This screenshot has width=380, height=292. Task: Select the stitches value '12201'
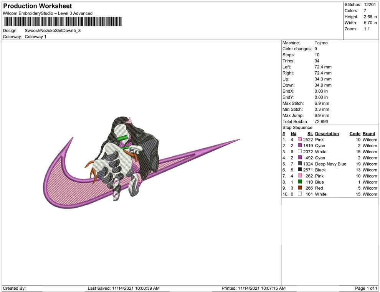pyautogui.click(x=370, y=5)
